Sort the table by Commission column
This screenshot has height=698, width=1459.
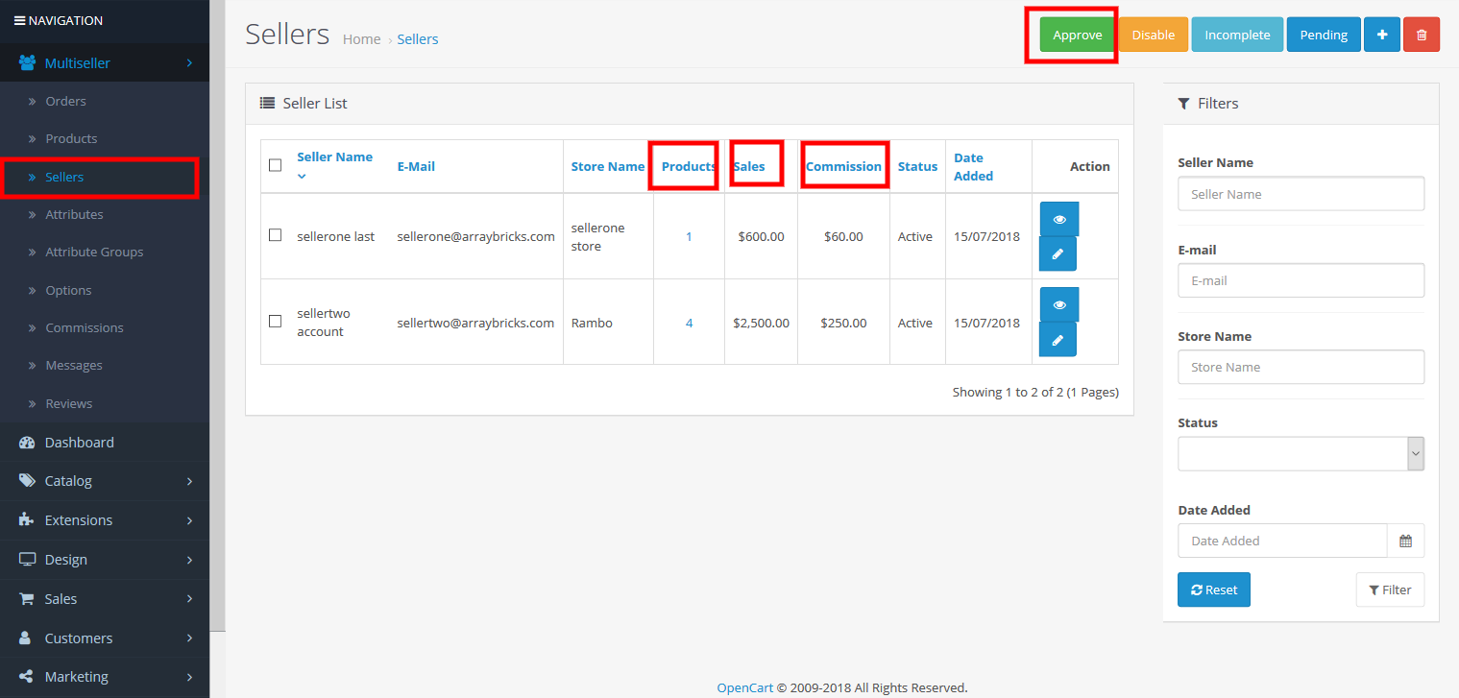[843, 166]
